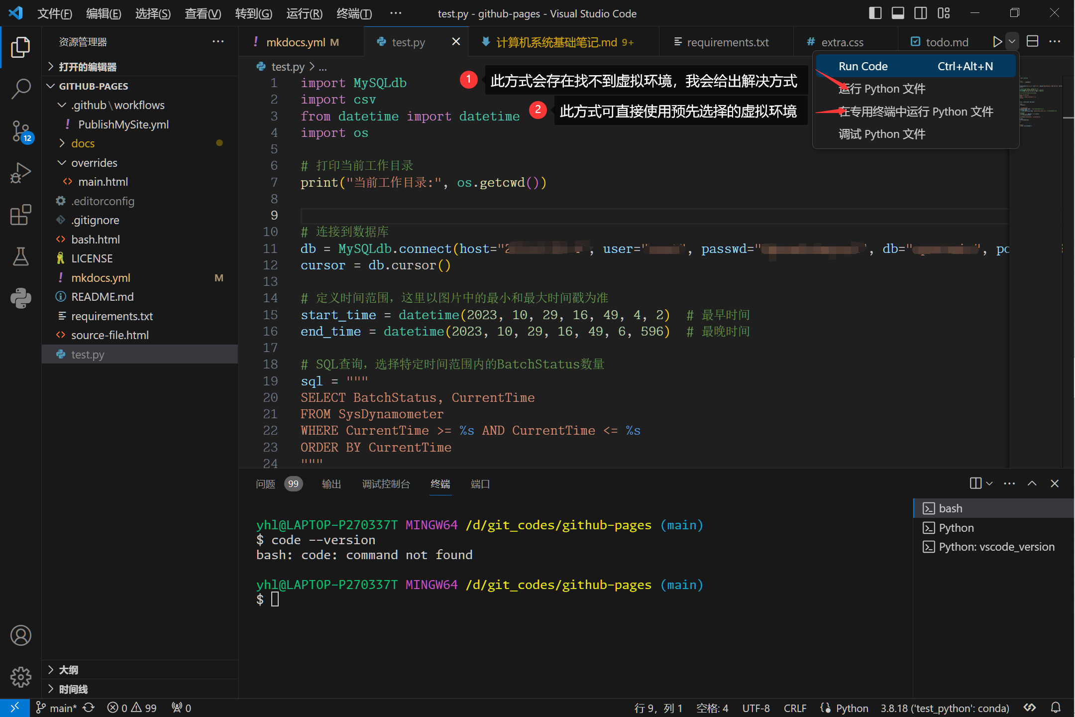Screen dimensions: 1075x717
Task: Open notifications bell in status bar
Action: 1056,708
